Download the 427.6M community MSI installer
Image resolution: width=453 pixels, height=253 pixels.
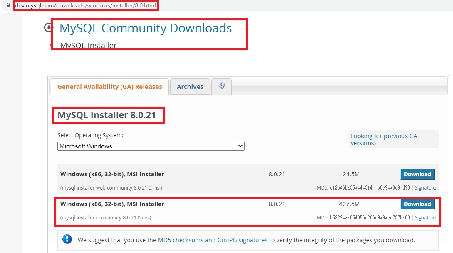pos(417,204)
